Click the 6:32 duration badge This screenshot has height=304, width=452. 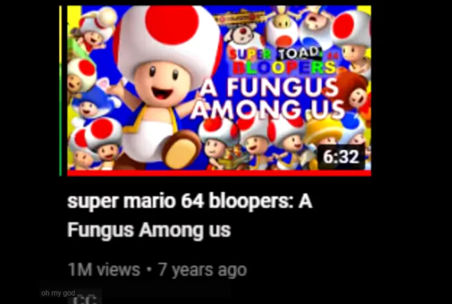341,157
